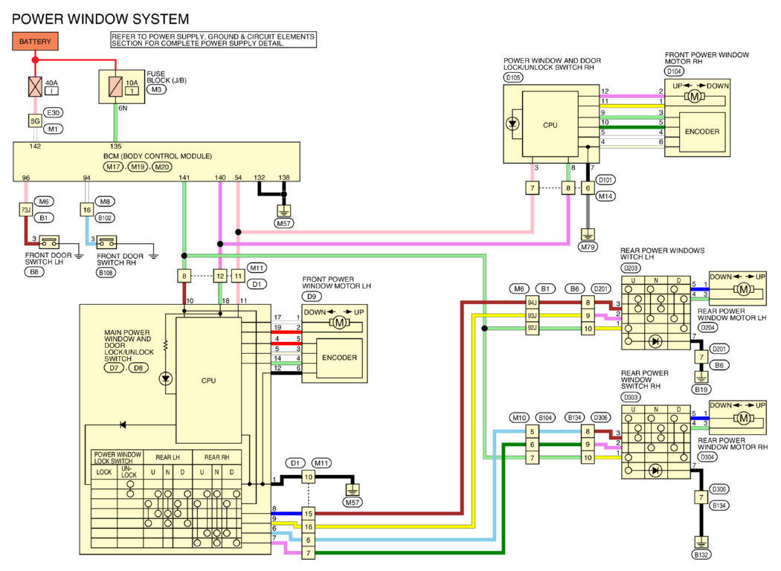The height and width of the screenshot is (571, 781).
Task: Click the resistor symbol in the main power window switch
Action: [166, 346]
